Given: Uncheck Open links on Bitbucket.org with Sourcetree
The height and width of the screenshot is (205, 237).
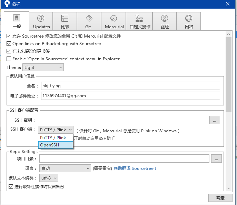Looking at the screenshot, I should point(9,44).
